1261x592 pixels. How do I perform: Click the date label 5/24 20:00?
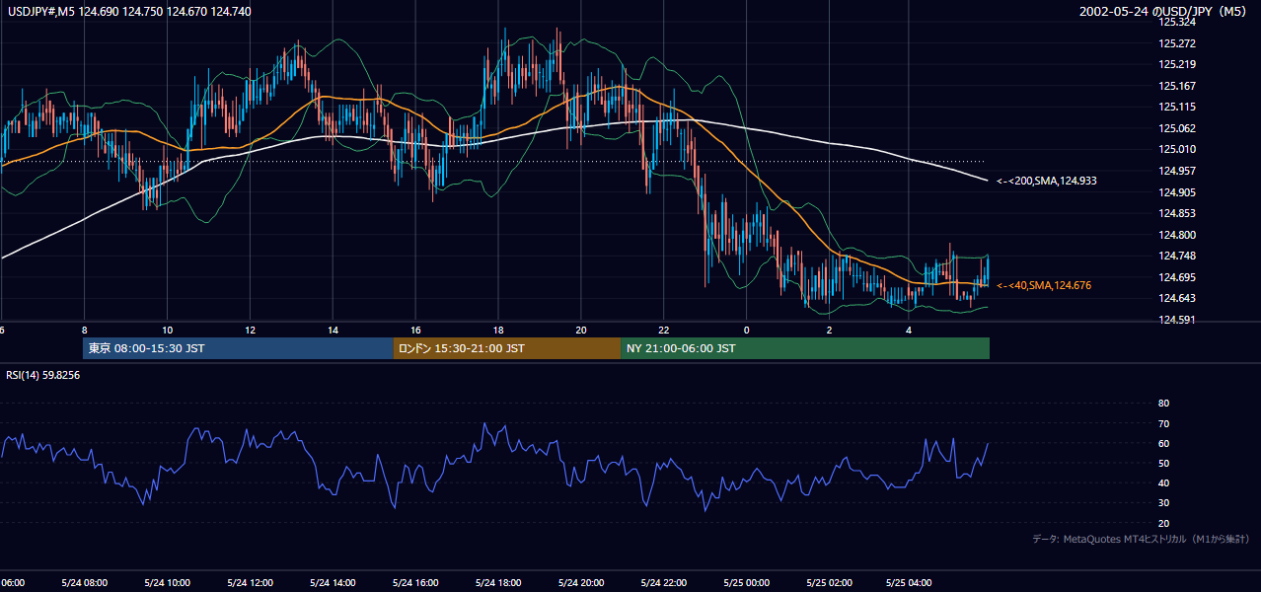581,582
